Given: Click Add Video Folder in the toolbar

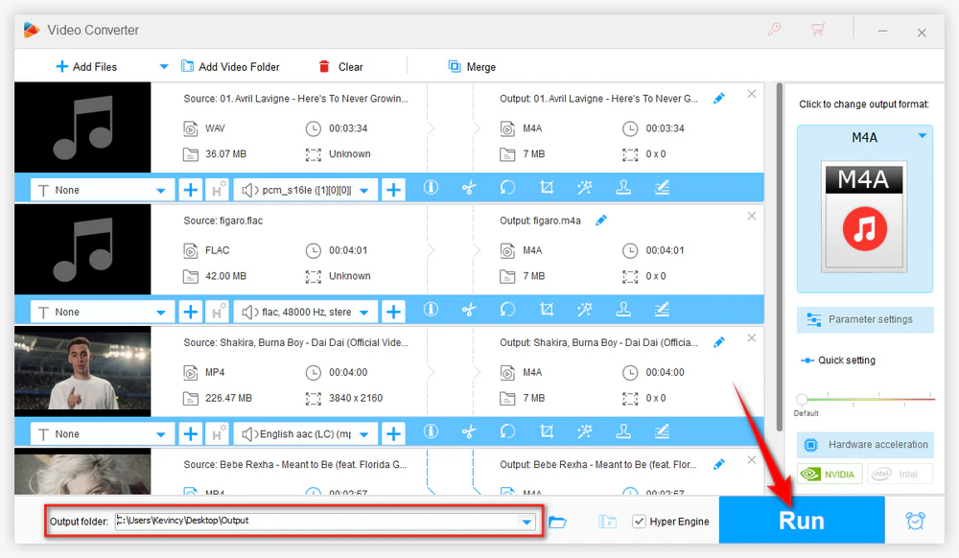Looking at the screenshot, I should click(230, 66).
